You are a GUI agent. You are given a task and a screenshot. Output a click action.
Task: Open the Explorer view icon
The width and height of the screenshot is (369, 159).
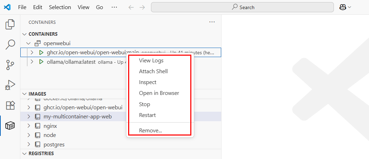(x=10, y=25)
